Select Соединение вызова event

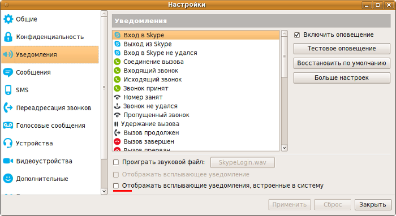pyautogui.click(x=196, y=62)
